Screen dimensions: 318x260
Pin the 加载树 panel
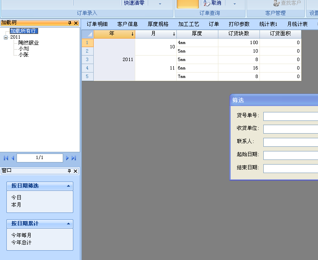coord(70,23)
